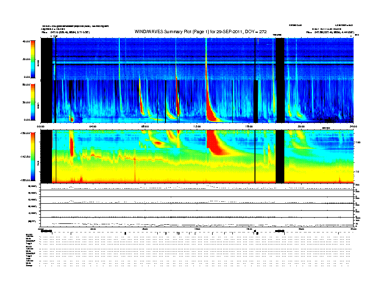Image resolution: width=381 pixels, height=294 pixels.
Task: Click the 04:00 tick label below RAD1 spectrogram
Action: click(93, 126)
